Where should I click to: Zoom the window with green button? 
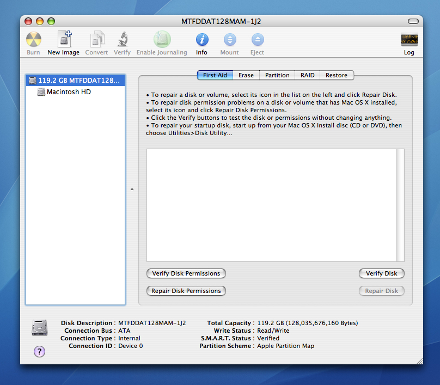tap(51, 21)
